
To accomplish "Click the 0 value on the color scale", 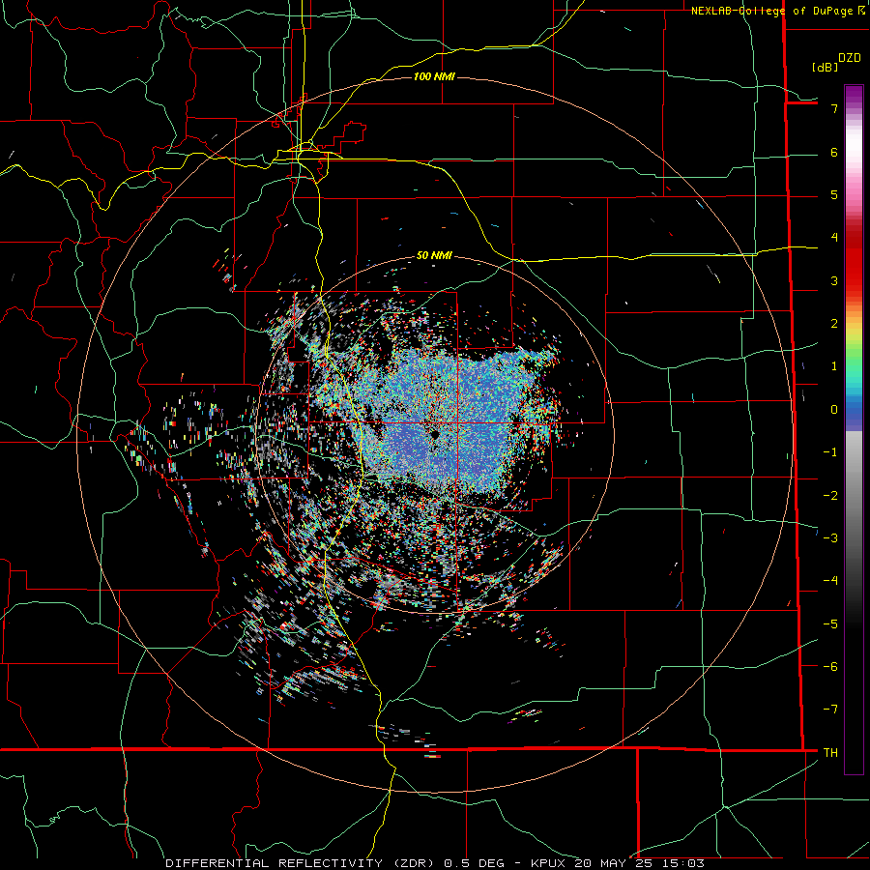I will point(834,410).
